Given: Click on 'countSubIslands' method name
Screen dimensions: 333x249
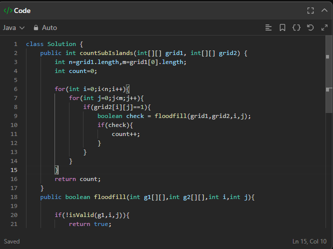Looking at the screenshot, I should point(106,53).
